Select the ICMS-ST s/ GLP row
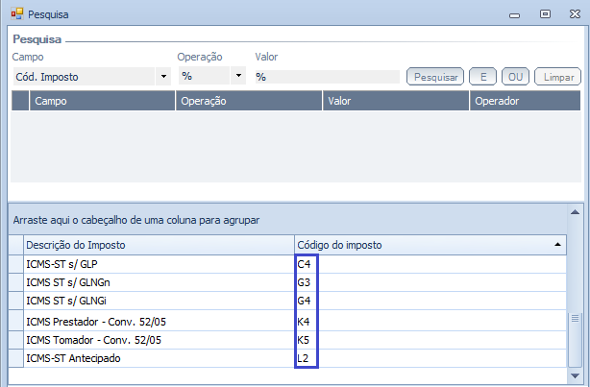This screenshot has width=590, height=387. (x=158, y=263)
